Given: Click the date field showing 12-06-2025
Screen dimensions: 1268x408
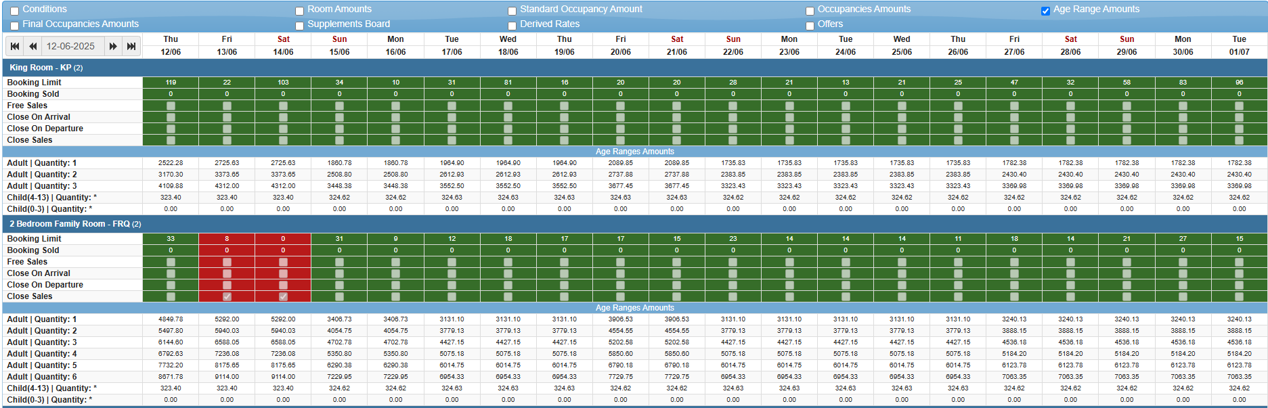Looking at the screenshot, I should click(x=72, y=46).
